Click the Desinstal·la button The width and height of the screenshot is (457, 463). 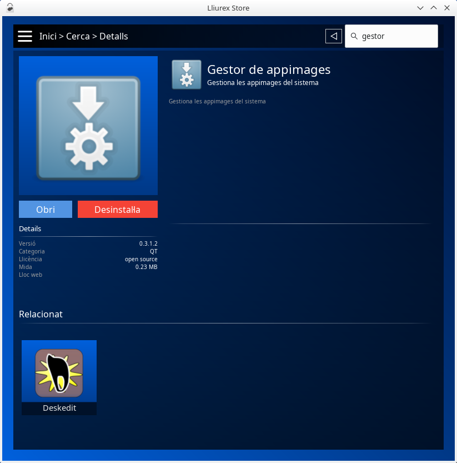click(117, 210)
